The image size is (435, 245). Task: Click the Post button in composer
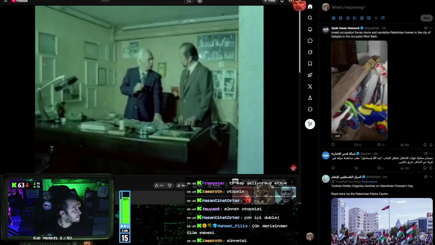(427, 18)
